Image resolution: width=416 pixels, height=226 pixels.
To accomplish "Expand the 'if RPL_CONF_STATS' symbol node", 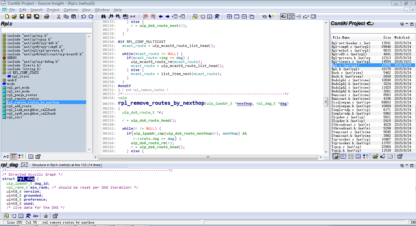I will [x=4, y=73].
